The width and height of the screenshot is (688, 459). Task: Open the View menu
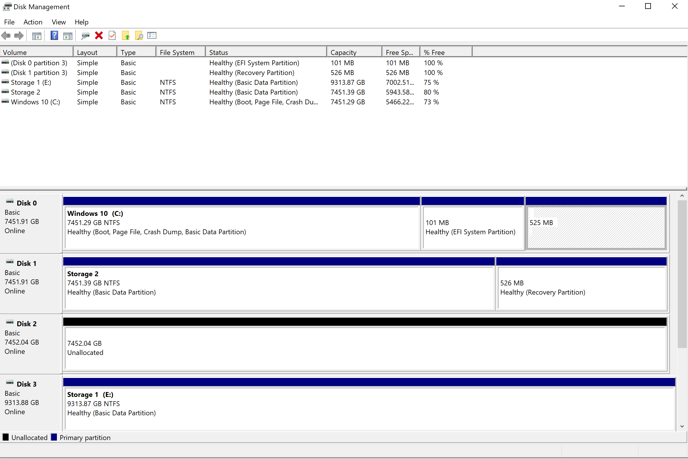tap(59, 22)
